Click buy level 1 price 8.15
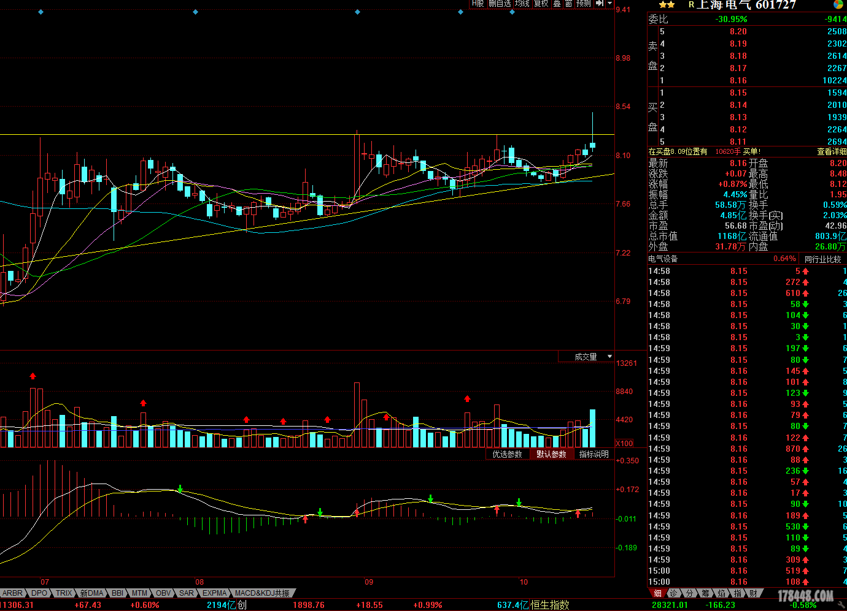 738,93
